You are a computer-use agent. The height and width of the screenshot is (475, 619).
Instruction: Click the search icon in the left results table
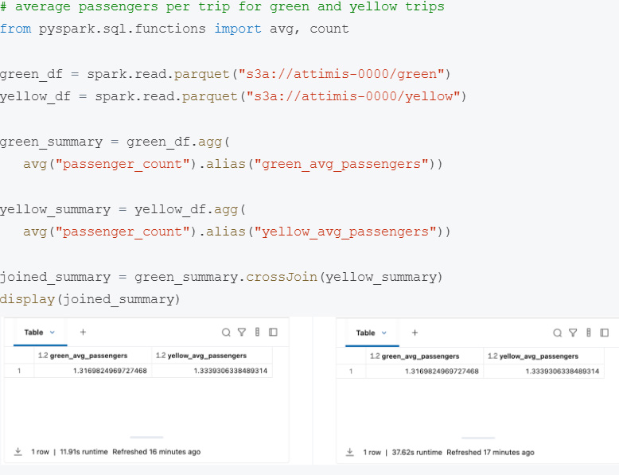226,332
